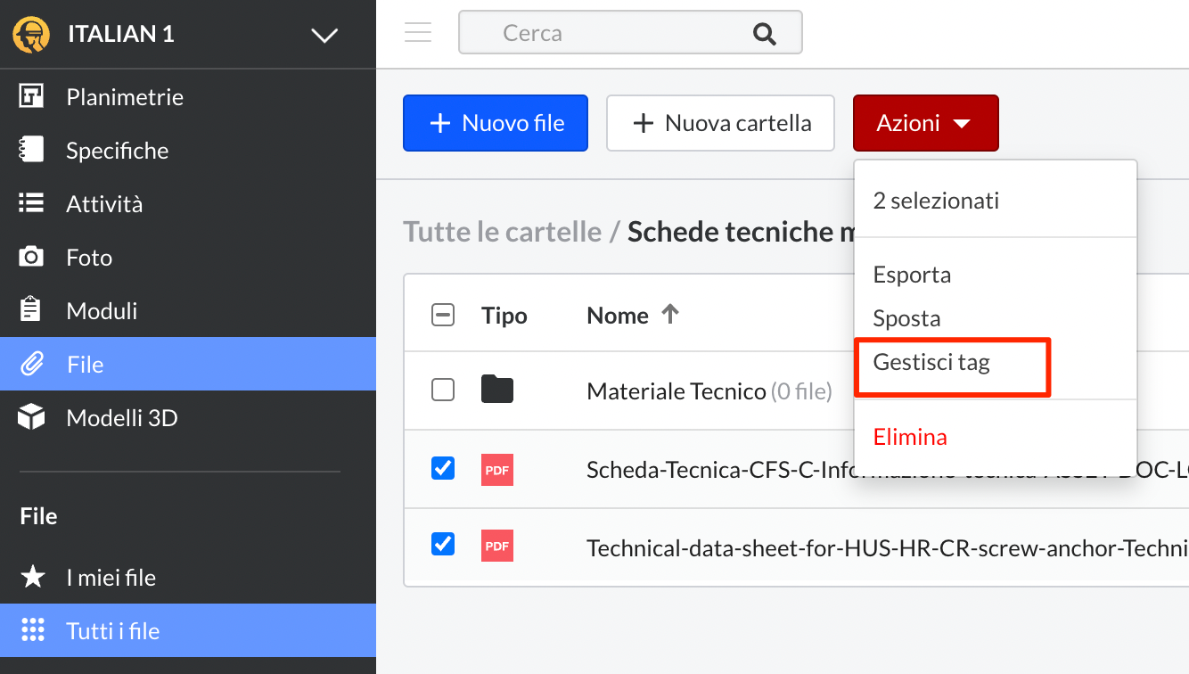
Task: Click the PDF icon of Scheda-Tecnica file
Action: [496, 470]
